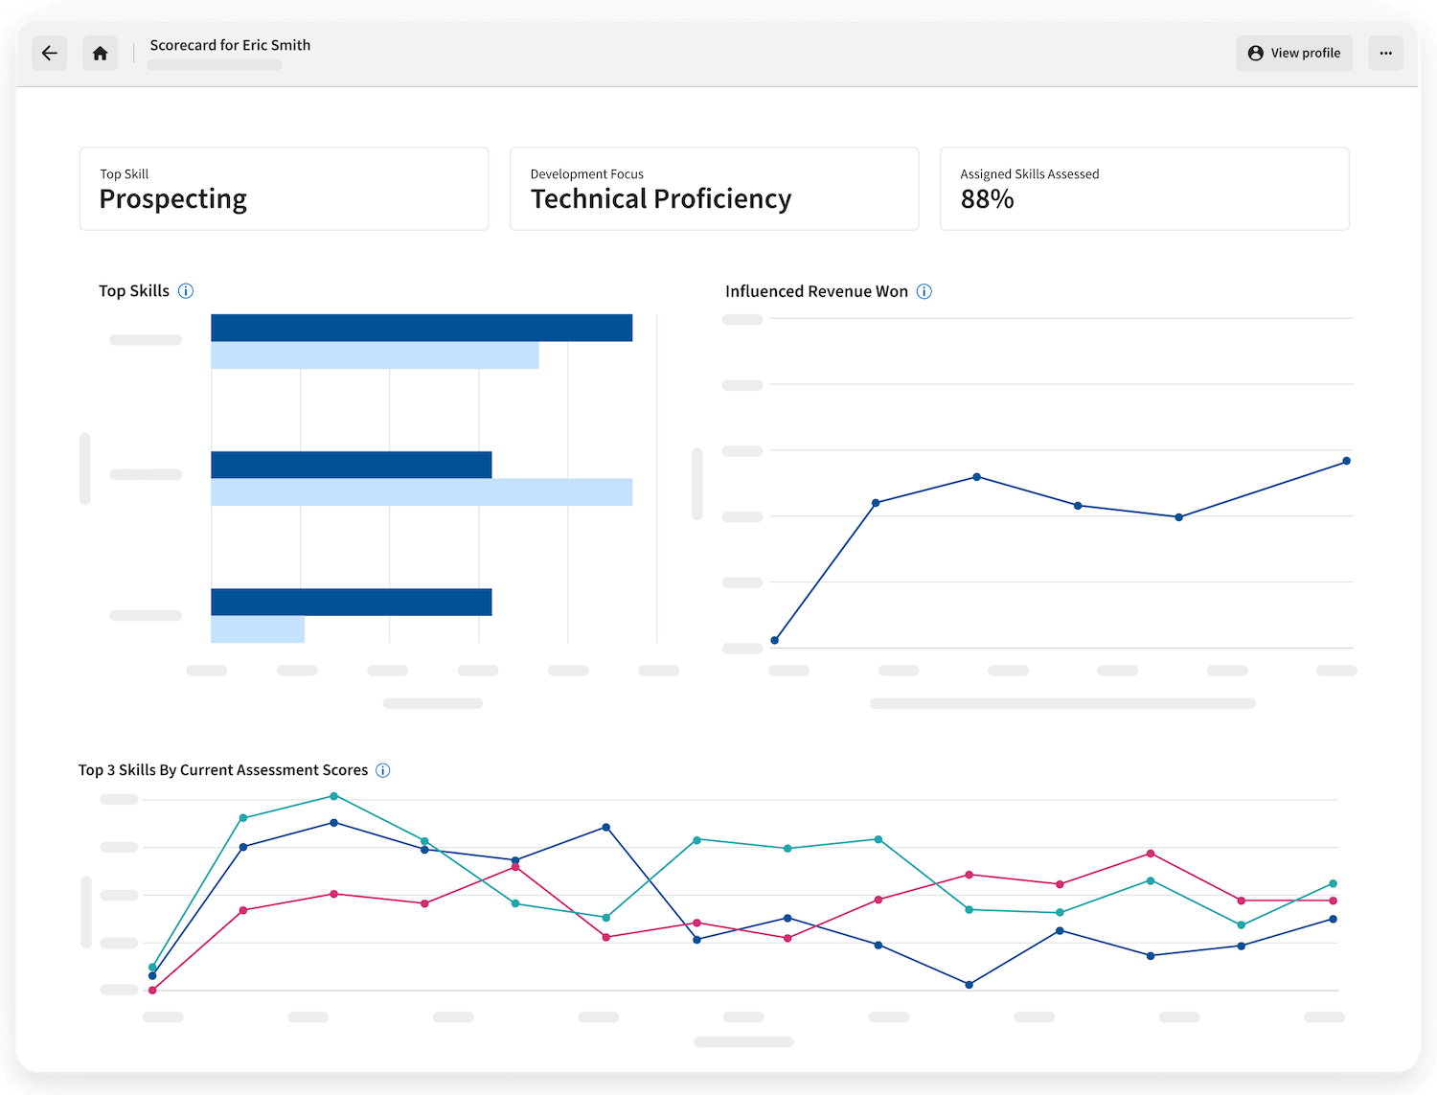Image resolution: width=1437 pixels, height=1095 pixels.
Task: Select the lowest pink point in Top 3 Skills chart
Action: 152,990
